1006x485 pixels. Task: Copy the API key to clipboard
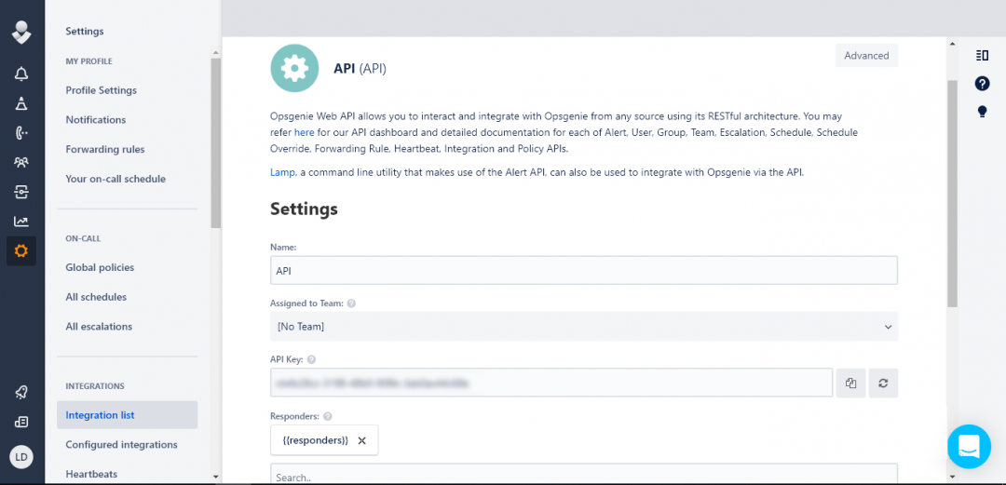tap(850, 383)
